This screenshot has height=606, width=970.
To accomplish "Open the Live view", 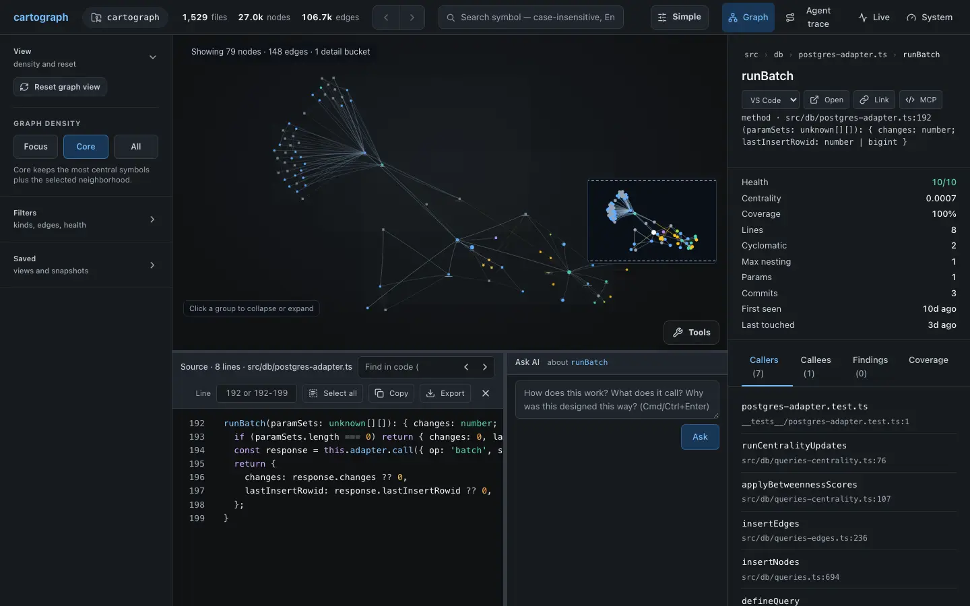I will 874,18.
